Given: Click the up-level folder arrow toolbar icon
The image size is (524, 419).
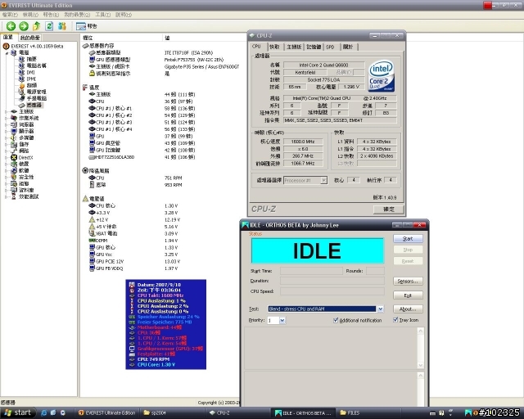Looking at the screenshot, I should (x=36, y=25).
